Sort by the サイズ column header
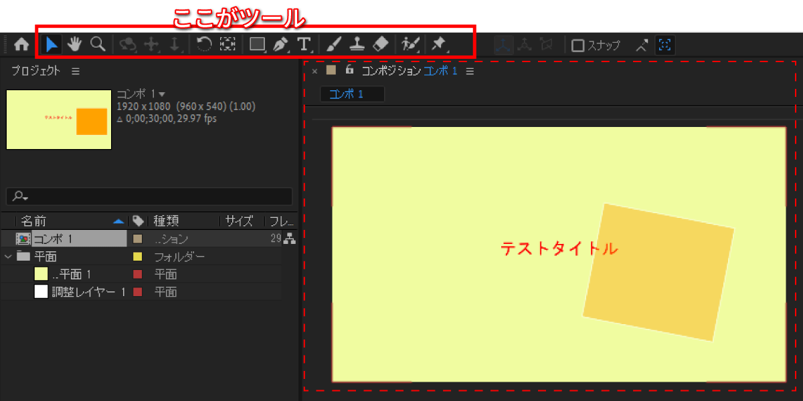The image size is (803, 401). 240,221
